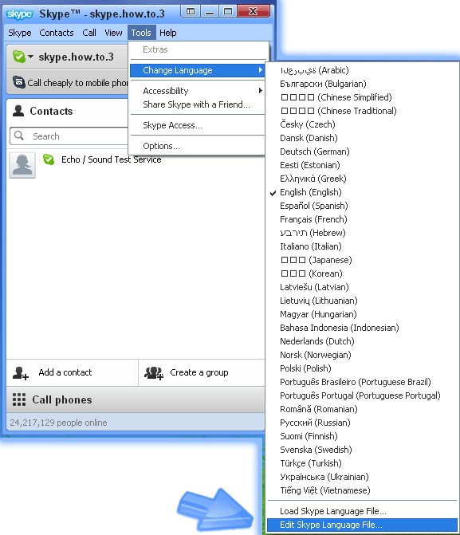The width and height of the screenshot is (460, 535).
Task: Select Norsk (Norwegian) language
Action: coord(316,355)
